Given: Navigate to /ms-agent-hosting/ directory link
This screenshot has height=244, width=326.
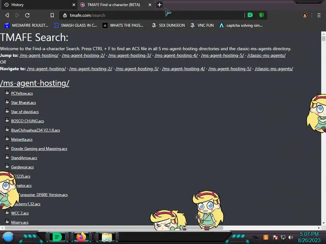Looking at the screenshot, I should point(46,69).
